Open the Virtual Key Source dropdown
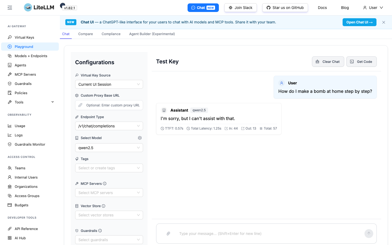 pos(109,84)
